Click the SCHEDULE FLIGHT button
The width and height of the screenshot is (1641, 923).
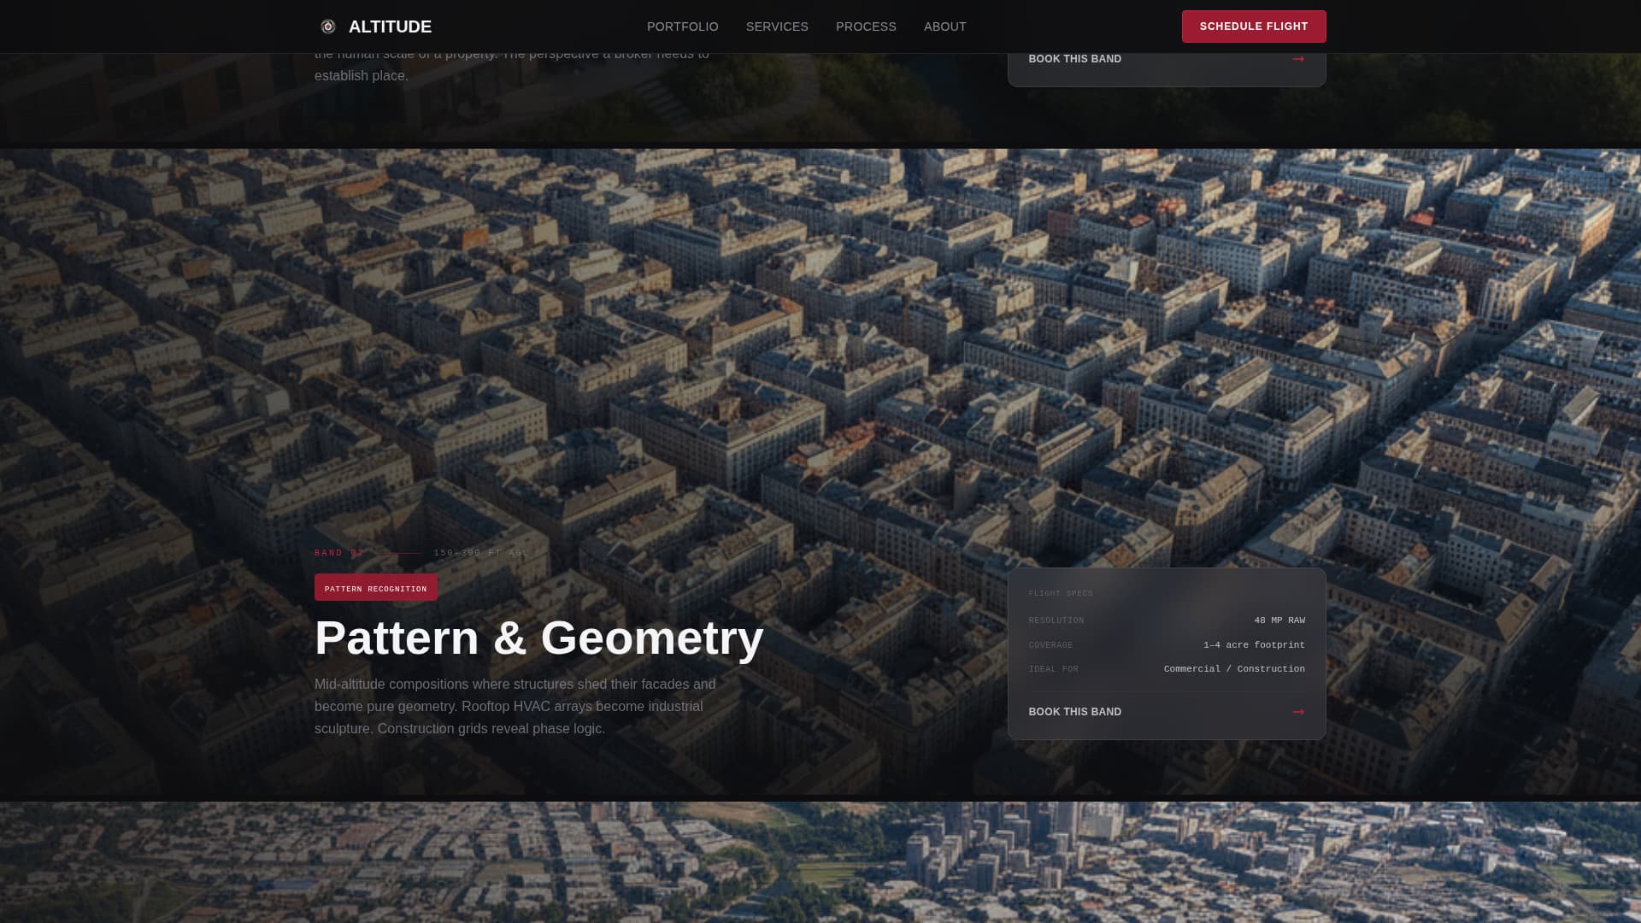pyautogui.click(x=1253, y=26)
